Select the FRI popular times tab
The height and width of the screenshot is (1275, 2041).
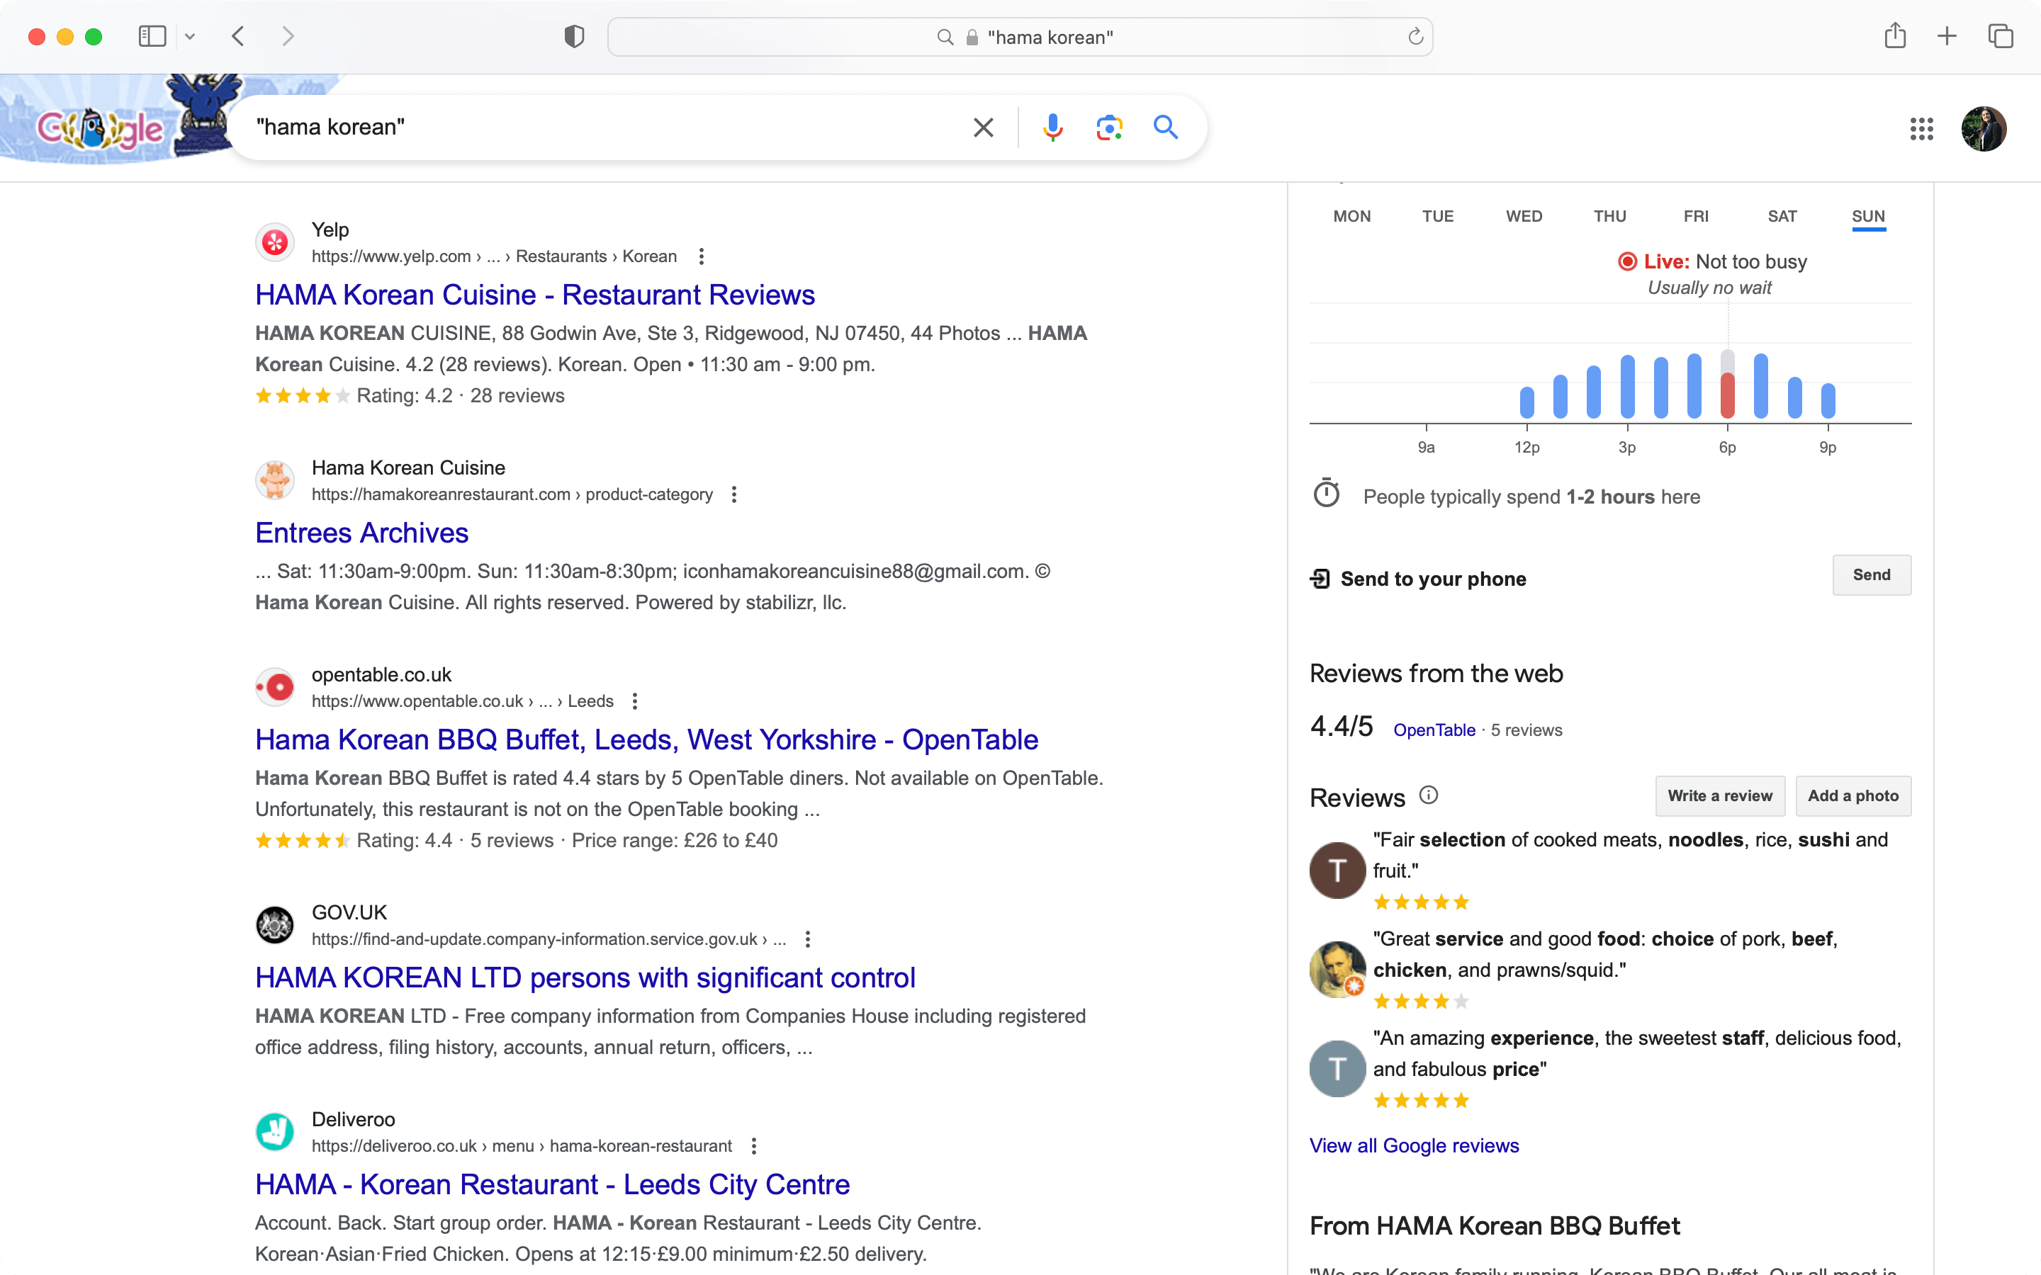click(x=1696, y=217)
